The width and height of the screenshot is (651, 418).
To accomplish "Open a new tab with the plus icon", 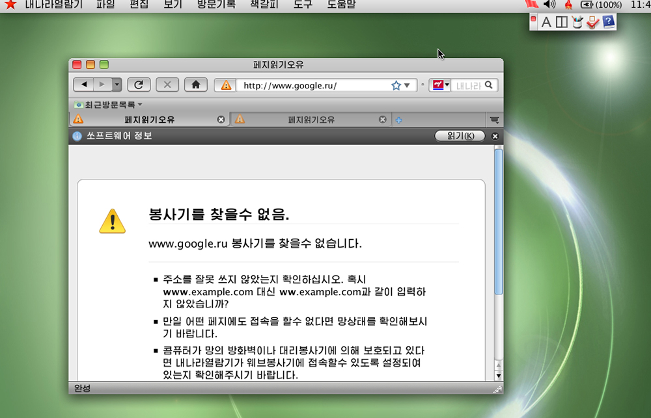I will [399, 120].
